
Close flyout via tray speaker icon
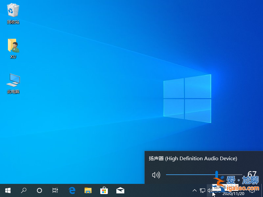pyautogui.click(x=210, y=190)
